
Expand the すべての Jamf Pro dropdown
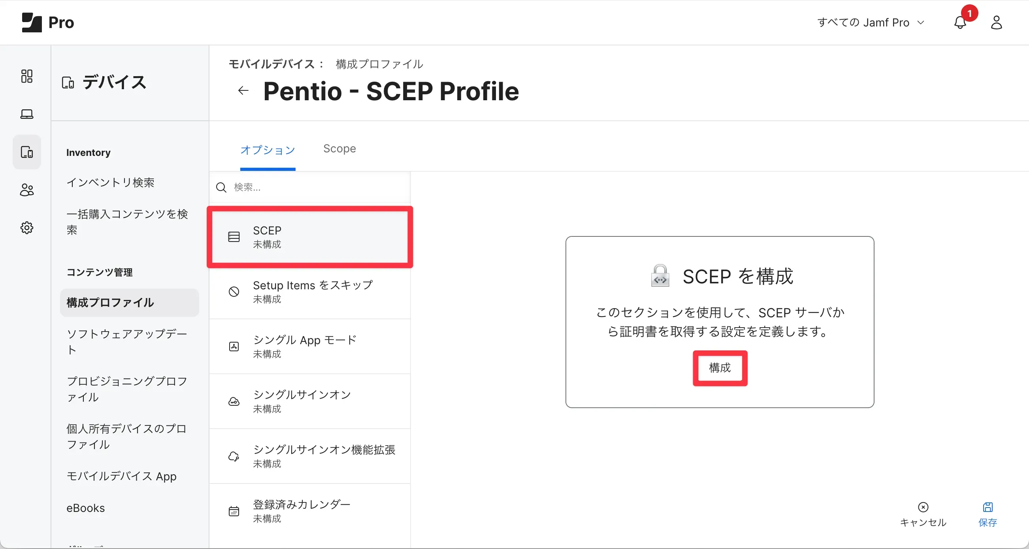tap(871, 22)
